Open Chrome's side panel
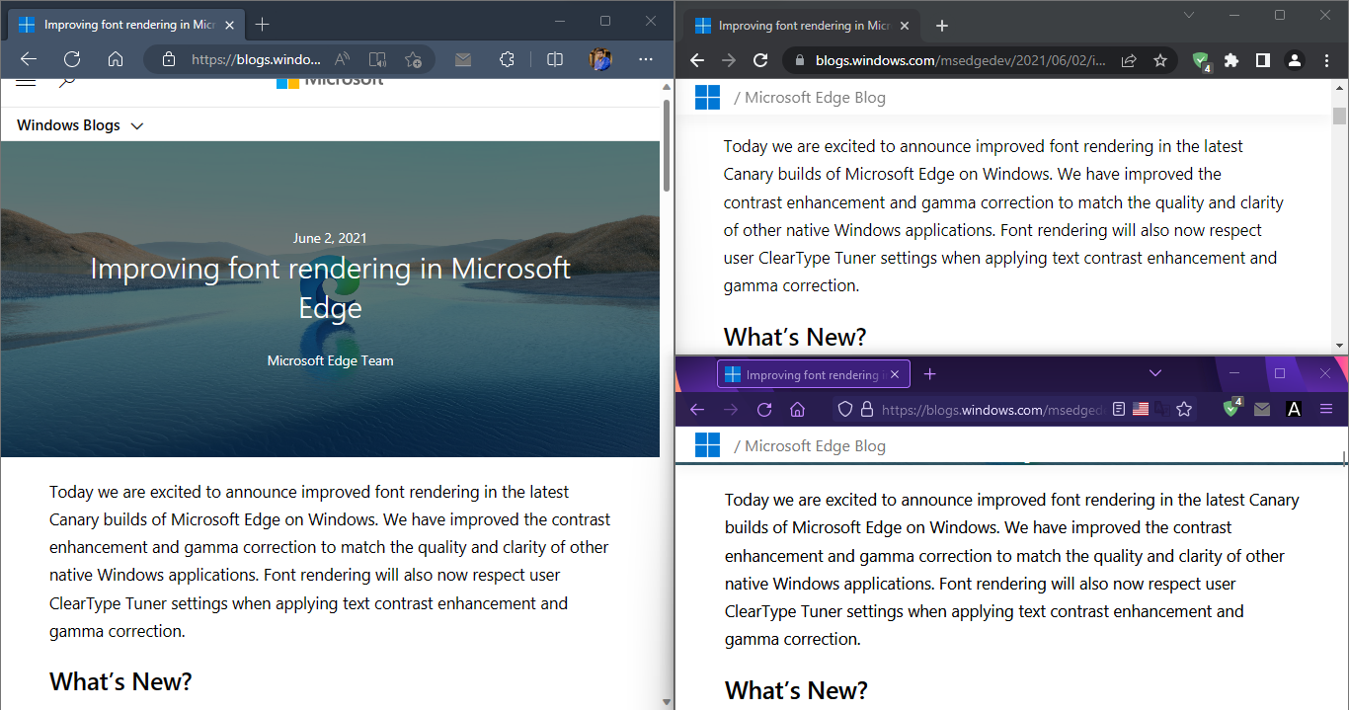Viewport: 1349px width, 710px height. click(1262, 60)
